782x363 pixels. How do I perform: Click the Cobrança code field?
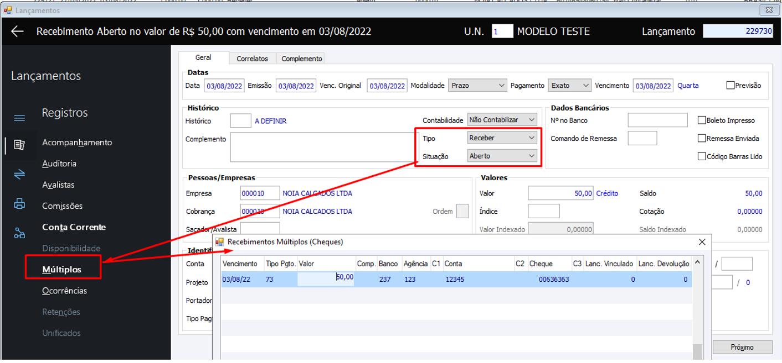pos(260,211)
